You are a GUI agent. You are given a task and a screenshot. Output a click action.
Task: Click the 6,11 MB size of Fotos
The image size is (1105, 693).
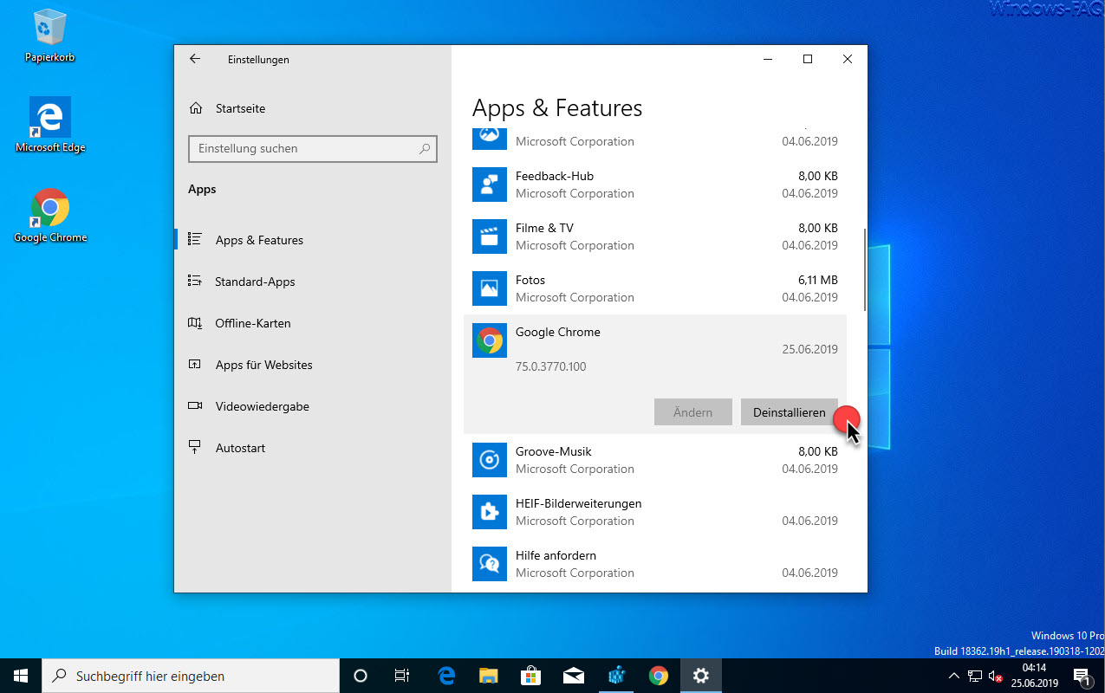point(817,280)
